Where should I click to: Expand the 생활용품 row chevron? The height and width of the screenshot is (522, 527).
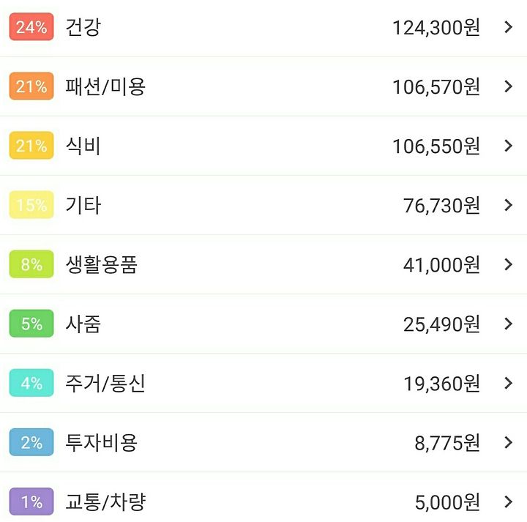(509, 264)
